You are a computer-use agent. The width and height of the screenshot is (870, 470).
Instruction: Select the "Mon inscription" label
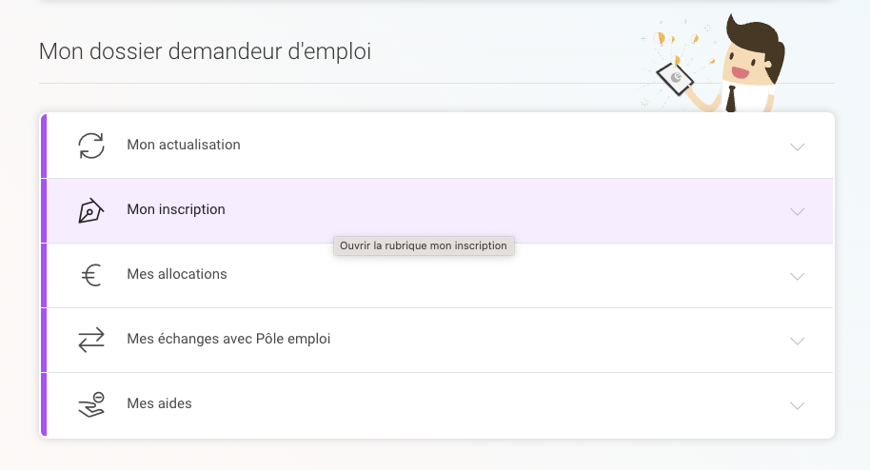coord(176,209)
